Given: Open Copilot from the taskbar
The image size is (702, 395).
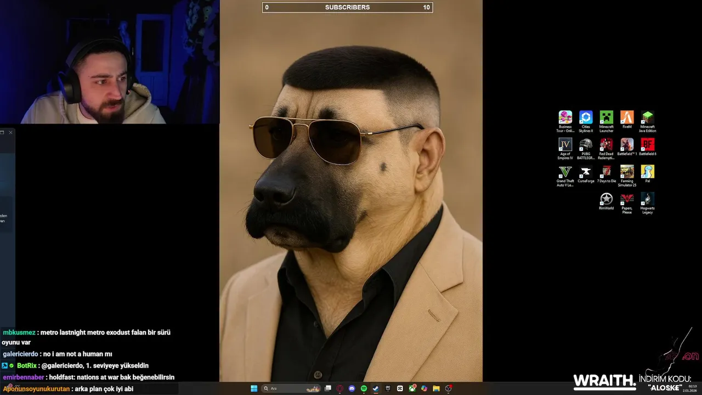Looking at the screenshot, I should click(x=424, y=388).
